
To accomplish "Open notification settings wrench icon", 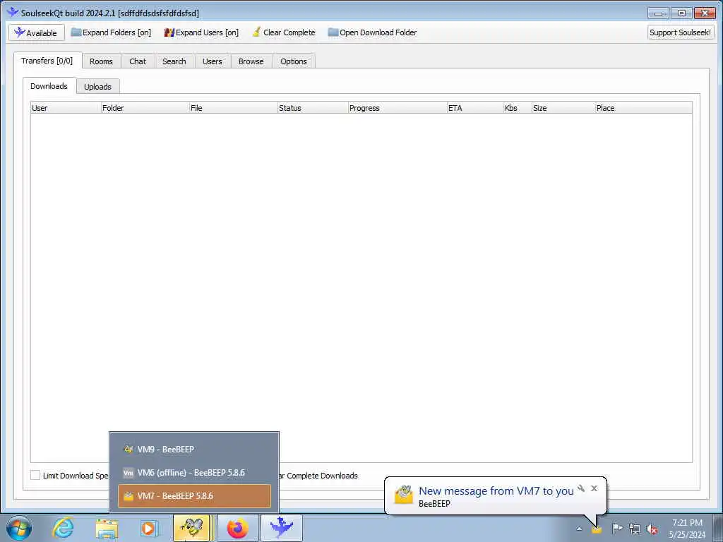I will point(582,488).
